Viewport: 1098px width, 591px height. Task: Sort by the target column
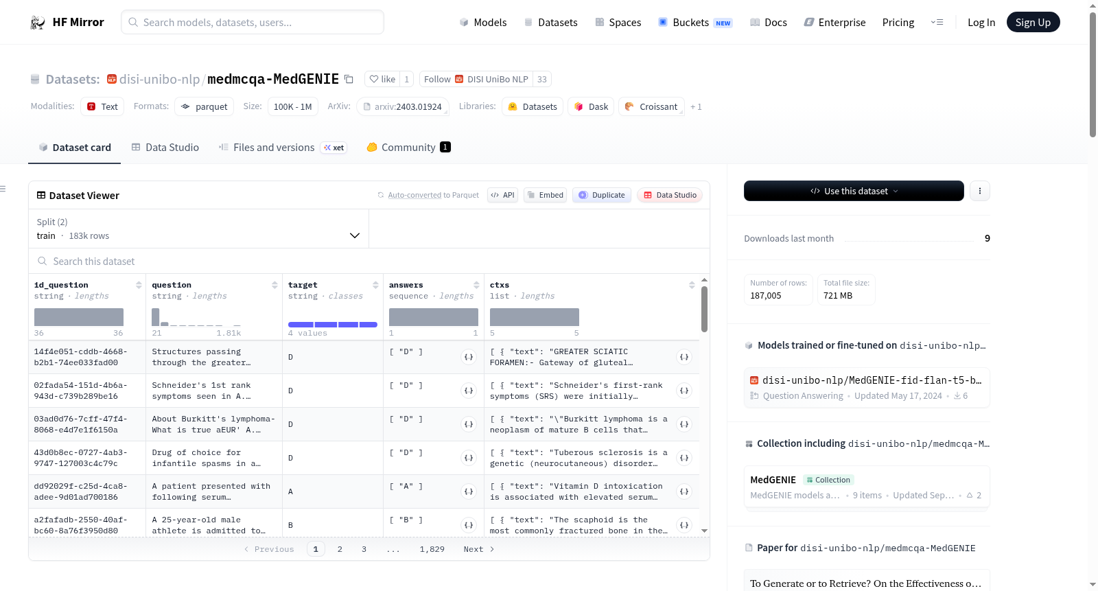[x=375, y=285]
